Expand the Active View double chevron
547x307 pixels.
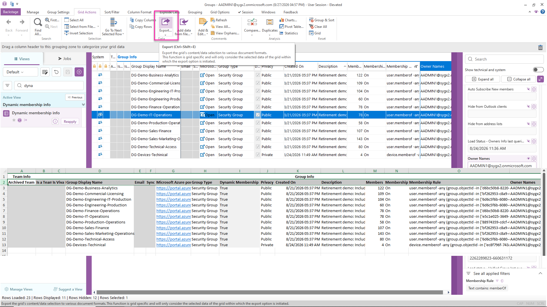[x=83, y=105]
